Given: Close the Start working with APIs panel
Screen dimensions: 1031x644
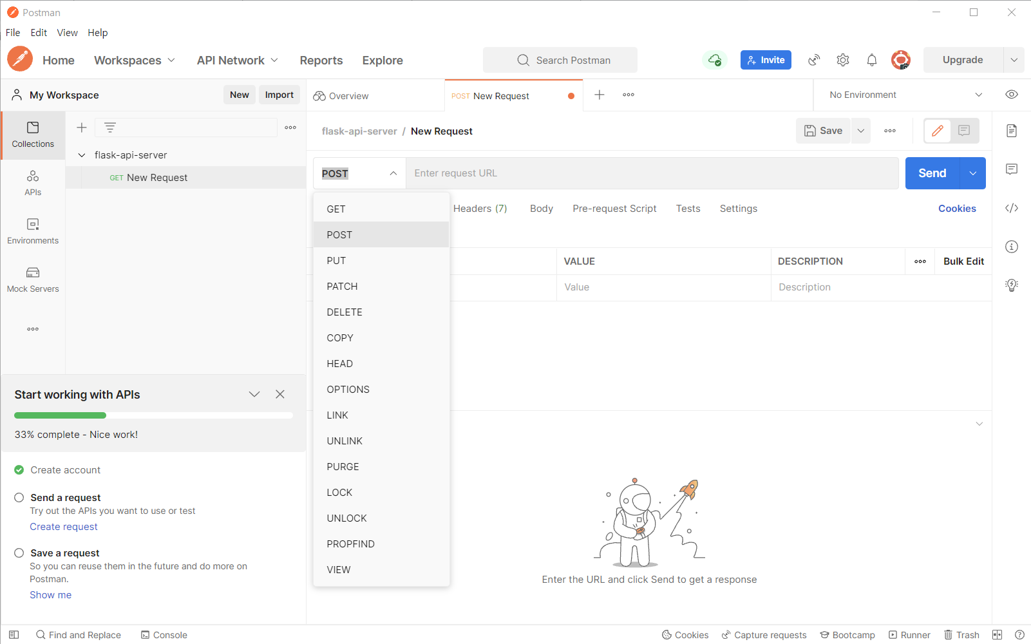Looking at the screenshot, I should tap(280, 394).
